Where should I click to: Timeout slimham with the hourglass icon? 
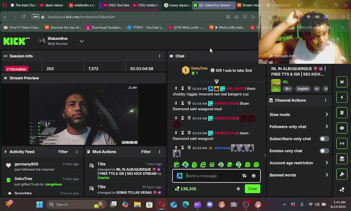click(183, 148)
